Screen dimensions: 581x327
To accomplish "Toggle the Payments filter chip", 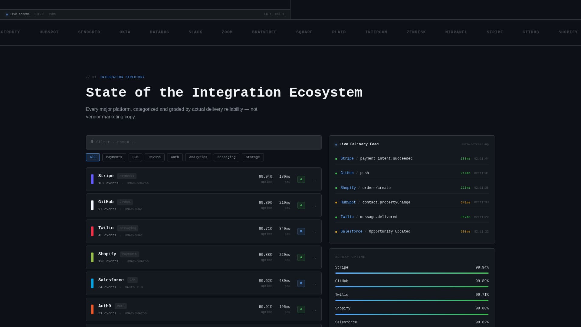I will pyautogui.click(x=114, y=157).
